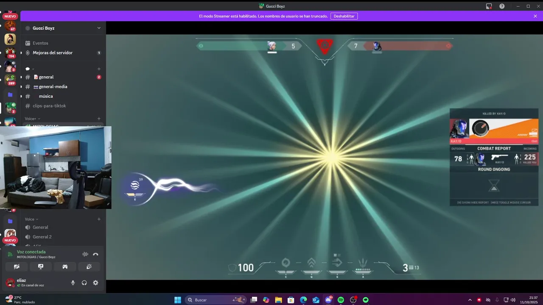Open OBS Studio from taskbar
The height and width of the screenshot is (305, 543).
coord(353,300)
